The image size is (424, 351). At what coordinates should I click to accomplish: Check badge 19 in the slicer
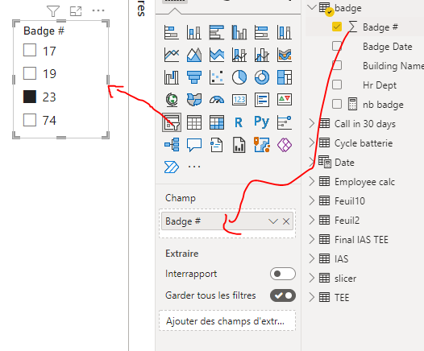pyautogui.click(x=30, y=73)
